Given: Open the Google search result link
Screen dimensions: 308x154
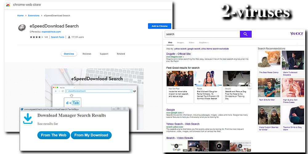Looking at the screenshot, I should click(171, 110).
